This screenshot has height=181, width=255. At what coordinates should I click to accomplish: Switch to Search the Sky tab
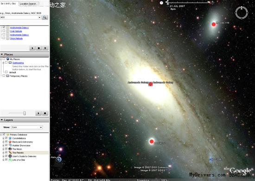[9, 3]
